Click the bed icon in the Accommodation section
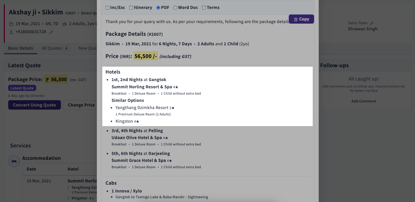Image resolution: width=415 pixels, height=202 pixels. 14,161
